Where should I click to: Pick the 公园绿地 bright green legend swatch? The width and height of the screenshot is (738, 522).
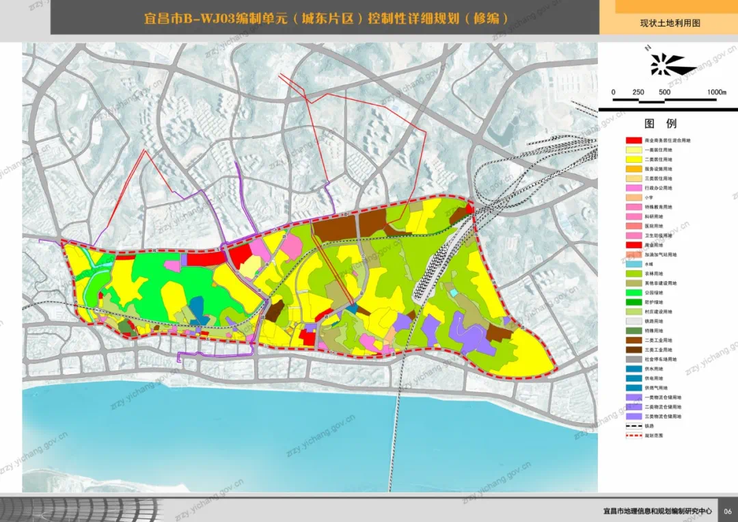[634, 293]
